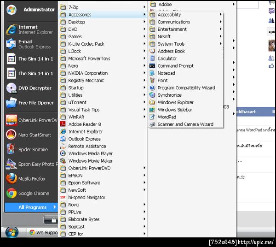276x247 pixels.
Task: Click the lock computer button
Action: coord(51,220)
